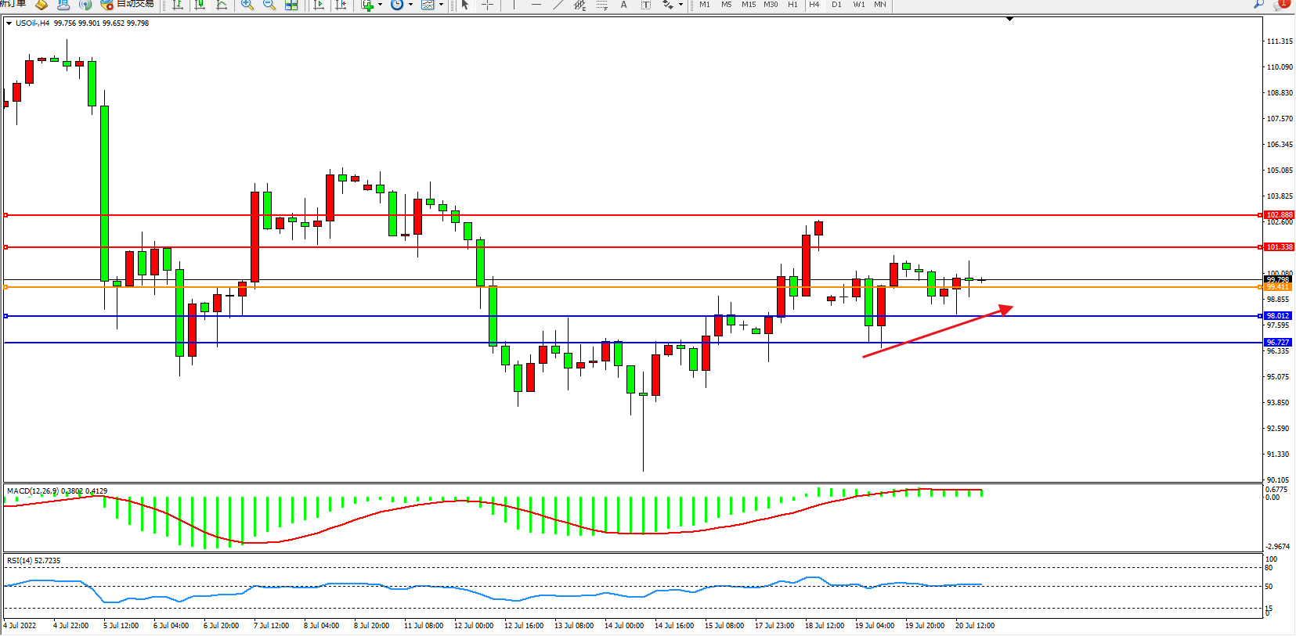Select the H1 timeframe button

(792, 5)
